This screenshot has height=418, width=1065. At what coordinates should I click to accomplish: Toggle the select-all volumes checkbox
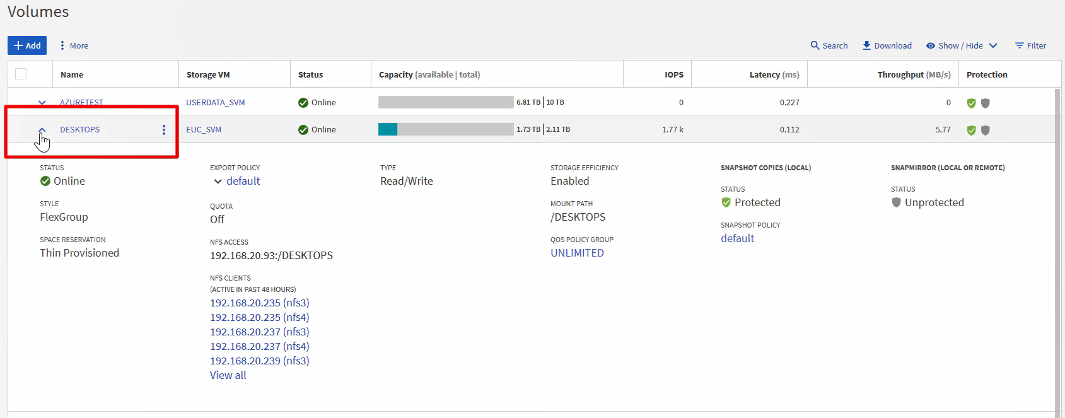pos(21,74)
